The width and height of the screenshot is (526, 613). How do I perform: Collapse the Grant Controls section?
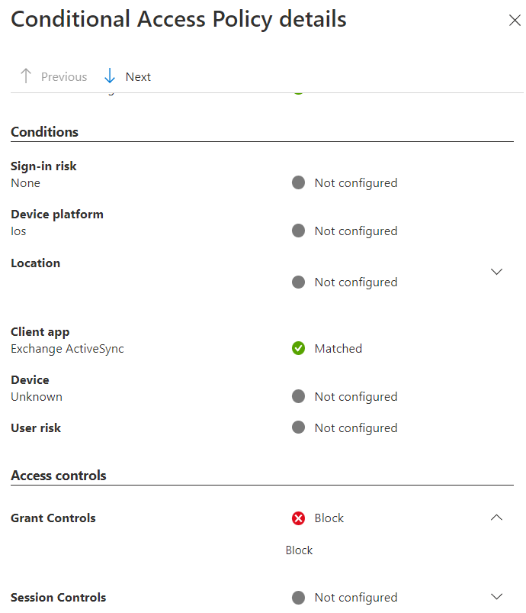[x=497, y=517]
